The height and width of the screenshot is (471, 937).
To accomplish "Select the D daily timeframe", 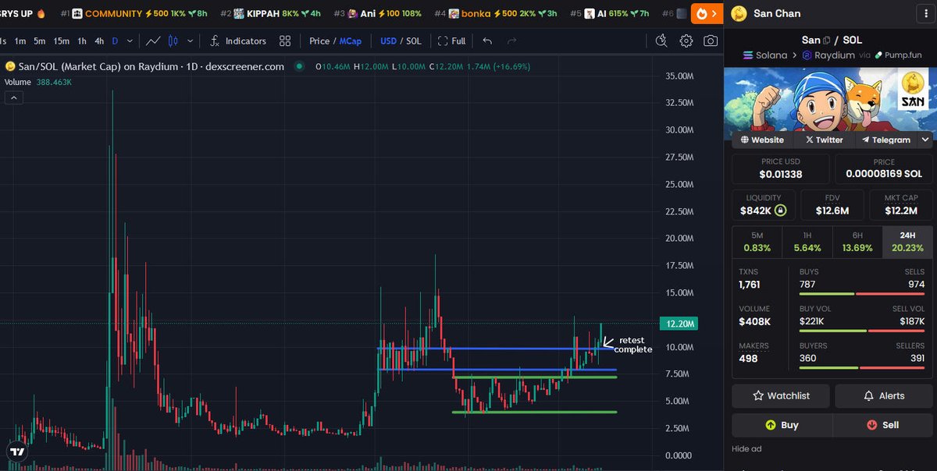I will [115, 41].
